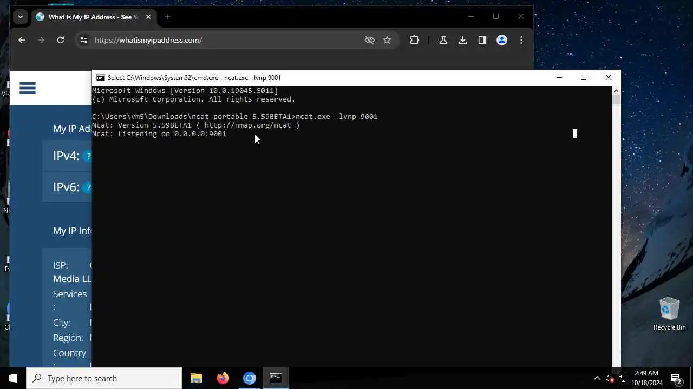Click the Region label on the webpage
Image resolution: width=693 pixels, height=389 pixels.
click(x=68, y=338)
